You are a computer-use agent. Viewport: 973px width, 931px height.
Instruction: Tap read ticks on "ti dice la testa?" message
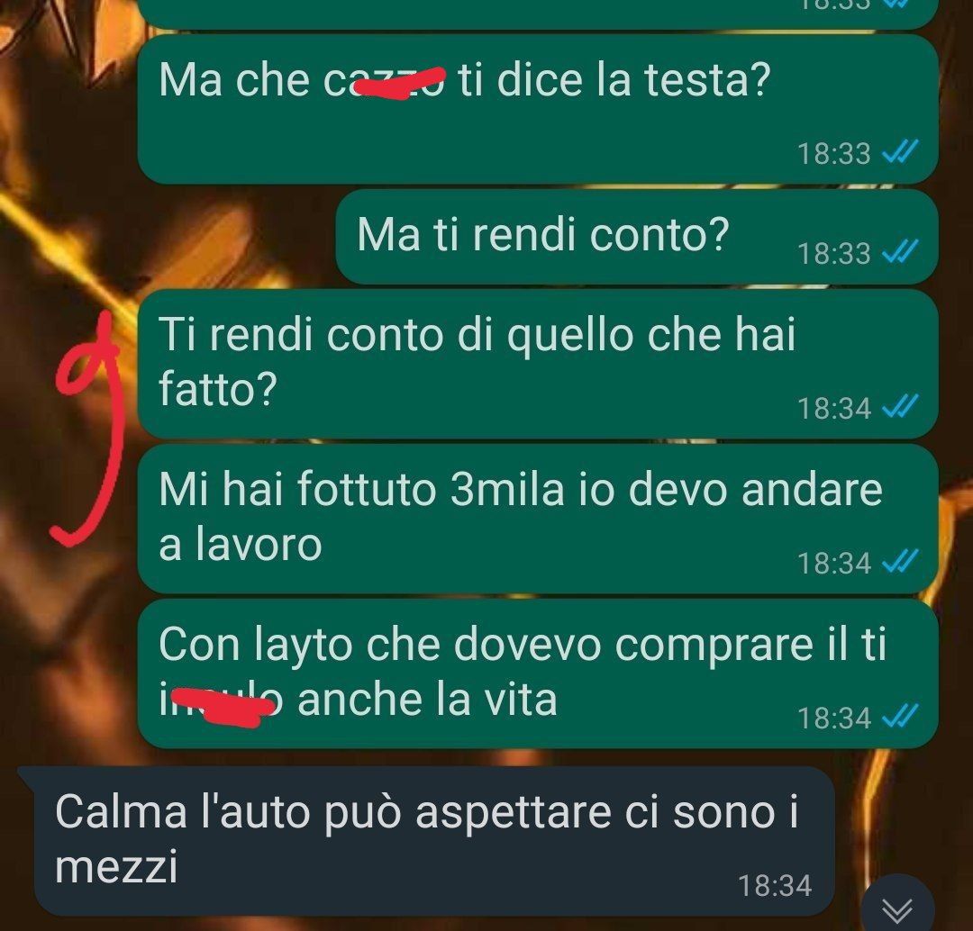coord(900,151)
